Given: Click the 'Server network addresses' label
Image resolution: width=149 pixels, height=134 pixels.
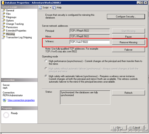Looking at the screenshot, I should (55, 26).
